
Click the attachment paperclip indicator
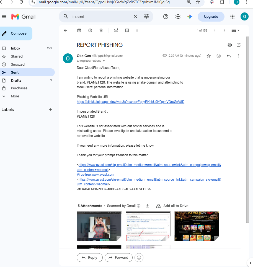[x=165, y=56]
